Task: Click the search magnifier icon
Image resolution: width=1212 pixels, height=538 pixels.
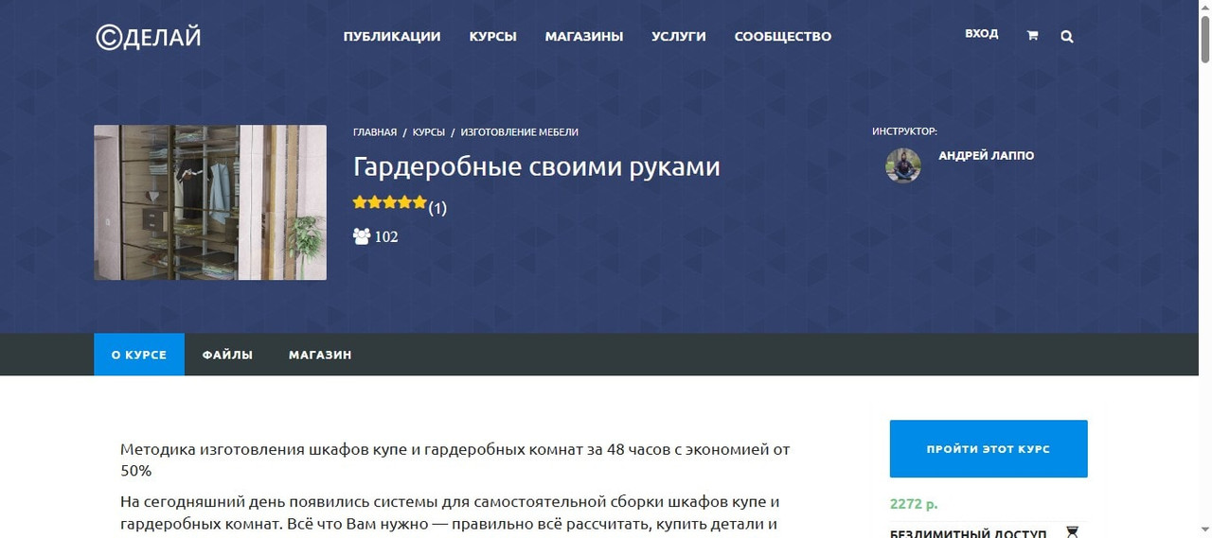Action: click(x=1067, y=37)
